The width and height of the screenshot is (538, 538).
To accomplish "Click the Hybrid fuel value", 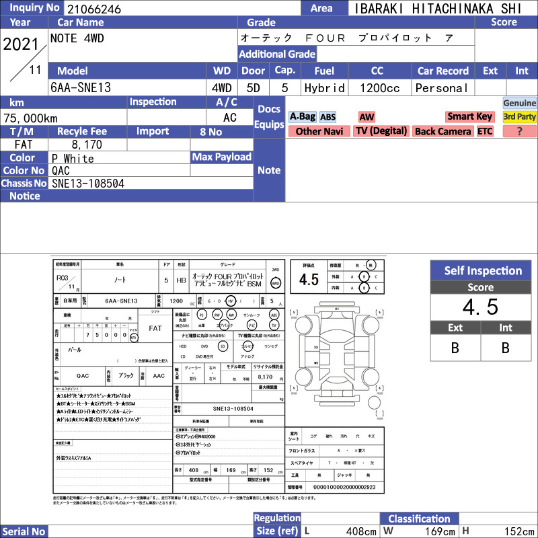I will pos(324,88).
